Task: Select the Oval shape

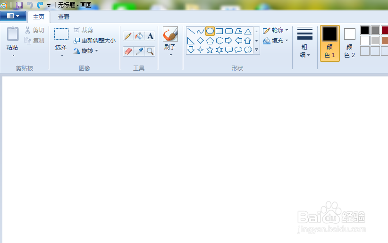Action: pyautogui.click(x=210, y=31)
